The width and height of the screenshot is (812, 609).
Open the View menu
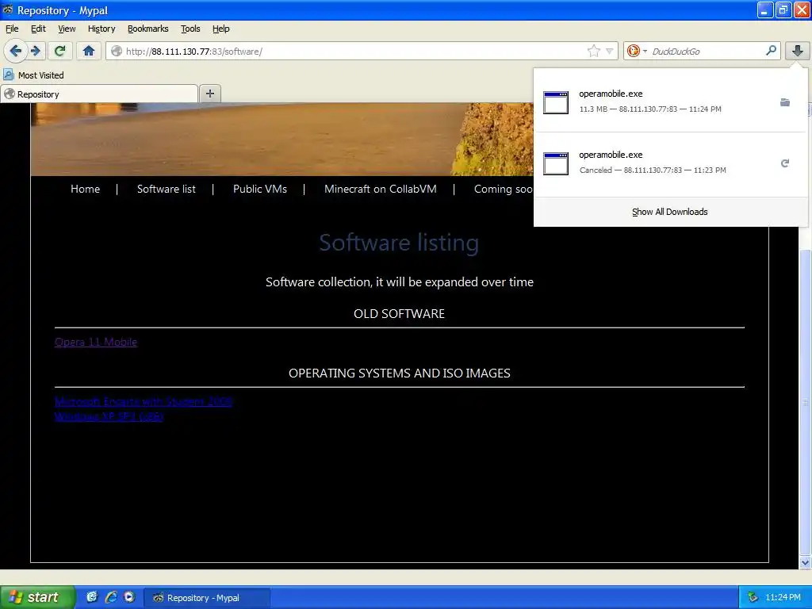click(67, 29)
